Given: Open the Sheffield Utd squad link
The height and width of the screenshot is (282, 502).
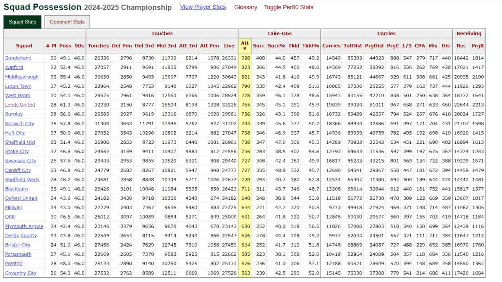Looking at the screenshot, I should (20, 142).
